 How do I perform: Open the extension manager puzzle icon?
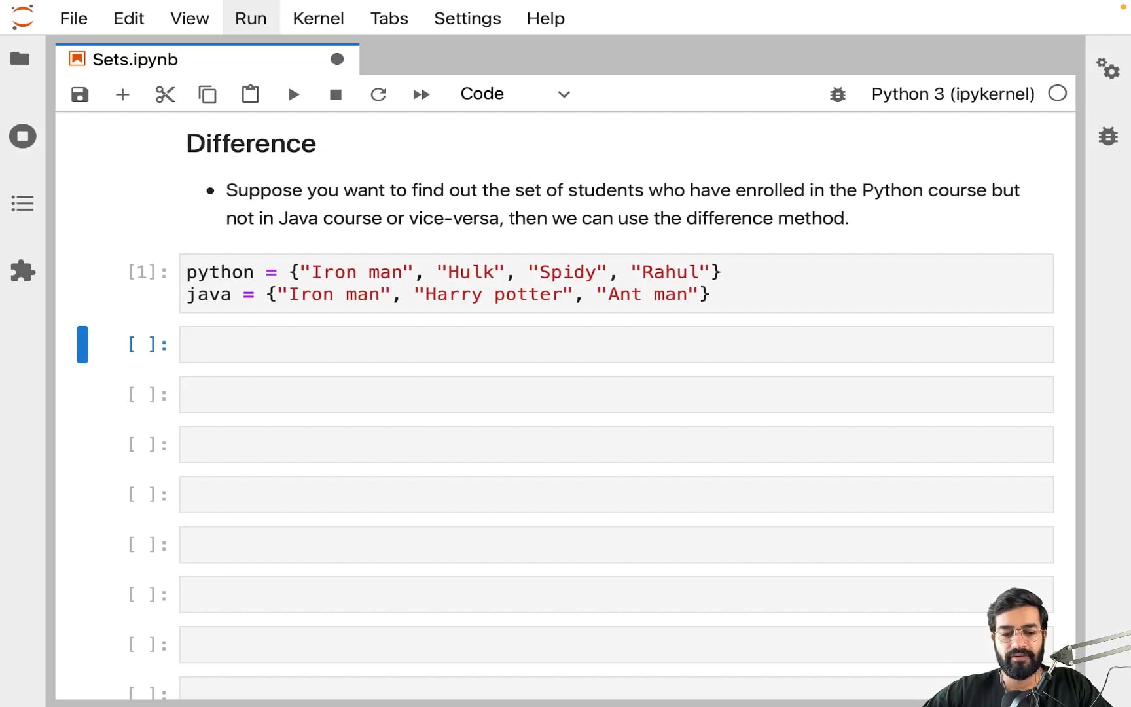click(x=22, y=271)
